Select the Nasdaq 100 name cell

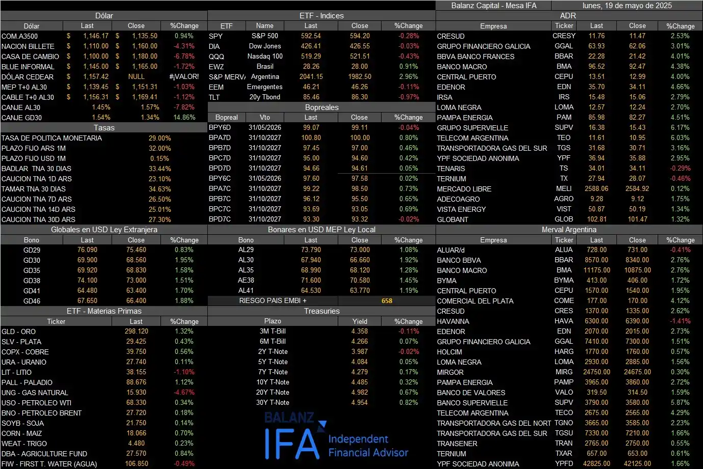(265, 57)
